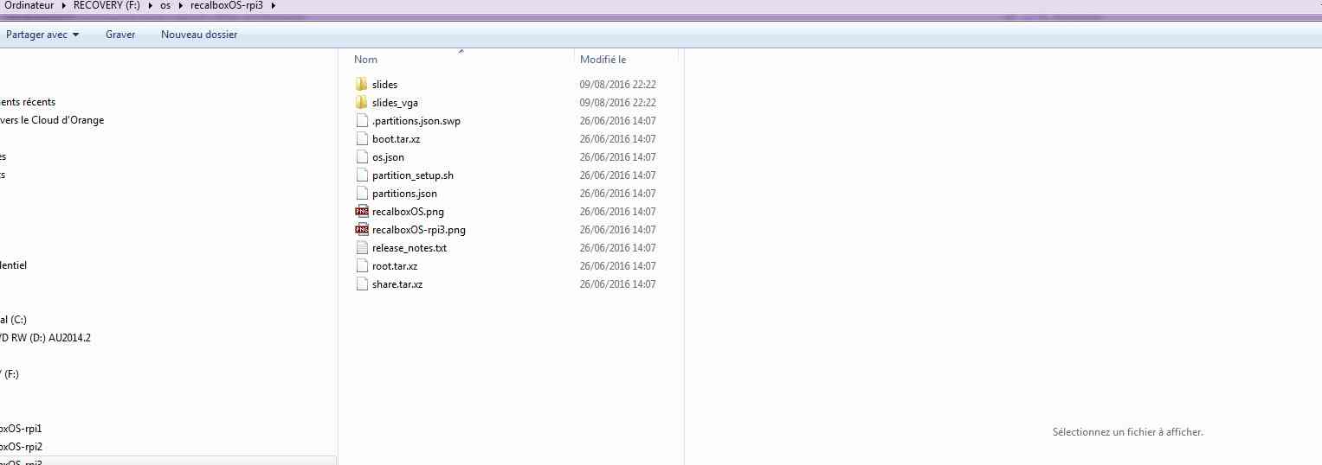
Task: Select the os.json file
Action: pos(388,157)
